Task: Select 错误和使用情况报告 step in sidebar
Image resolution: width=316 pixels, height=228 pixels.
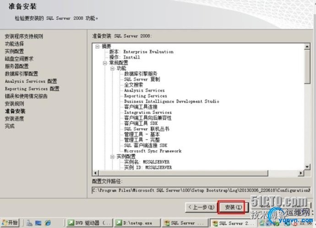Action: click(26, 96)
